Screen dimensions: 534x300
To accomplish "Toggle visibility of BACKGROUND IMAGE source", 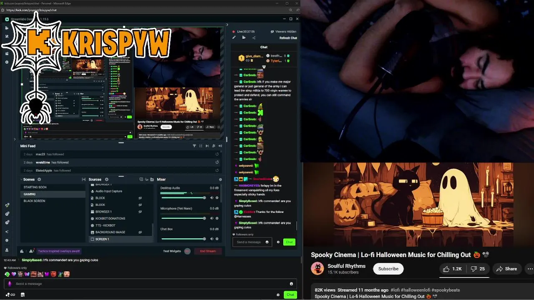I will pyautogui.click(x=140, y=232).
